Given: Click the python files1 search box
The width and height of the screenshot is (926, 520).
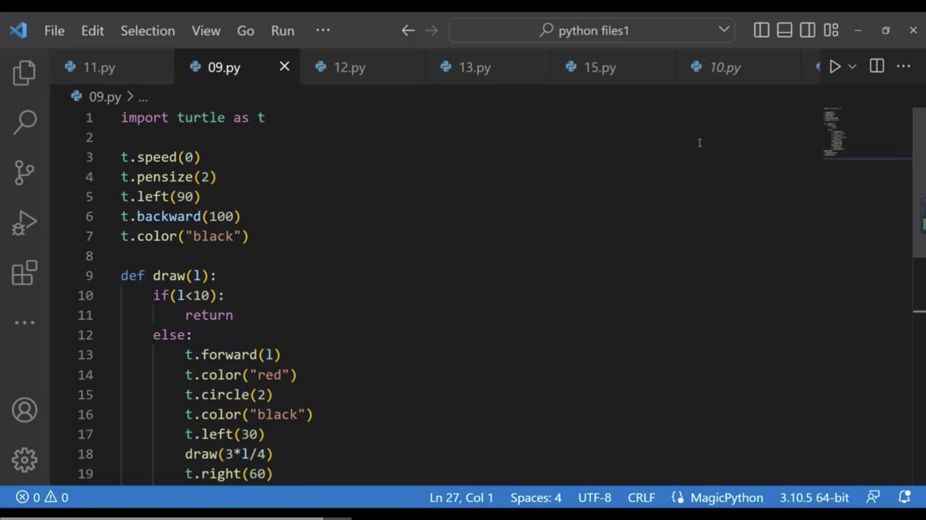Looking at the screenshot, I should coord(592,30).
